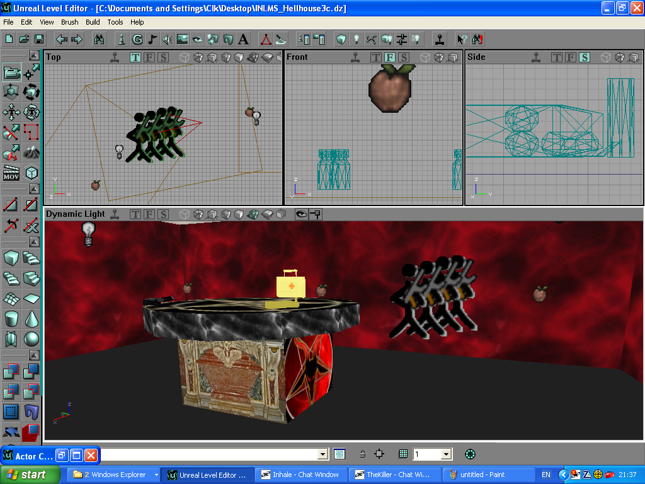The height and width of the screenshot is (484, 645).
Task: Select the Camera Movement tool
Action: coord(11,72)
